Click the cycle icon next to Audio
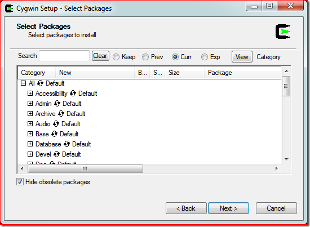Image resolution: width=310 pixels, height=227 pixels. [x=56, y=124]
